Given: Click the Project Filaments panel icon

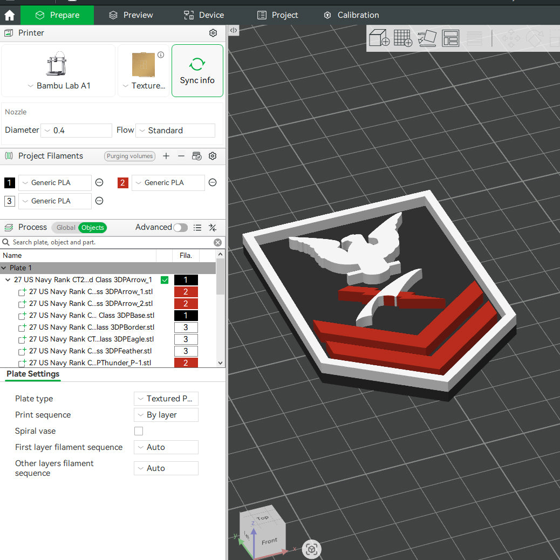Looking at the screenshot, I should (9, 156).
